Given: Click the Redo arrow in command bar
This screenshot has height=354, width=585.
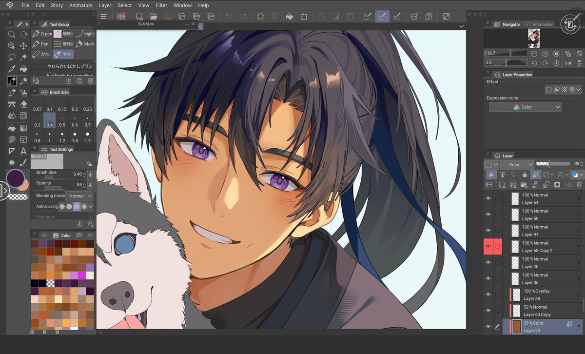Looking at the screenshot, I should 242,16.
